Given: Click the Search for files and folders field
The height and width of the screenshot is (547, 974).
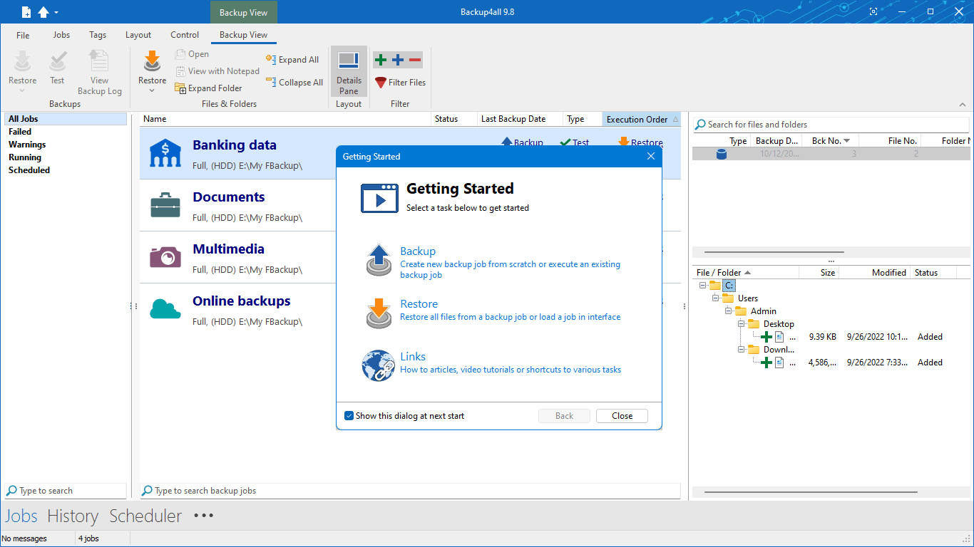Looking at the screenshot, I should pyautogui.click(x=831, y=125).
